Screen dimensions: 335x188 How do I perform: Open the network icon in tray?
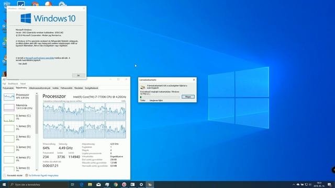click(306, 184)
